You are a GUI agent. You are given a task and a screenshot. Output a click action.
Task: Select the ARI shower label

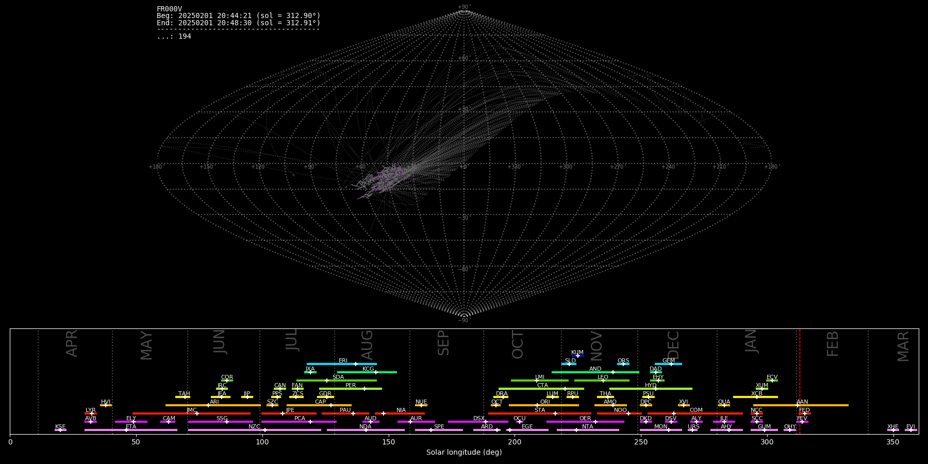[x=214, y=402]
